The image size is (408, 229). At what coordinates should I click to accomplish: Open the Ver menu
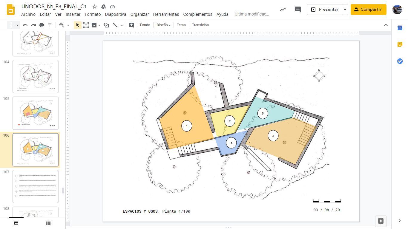coord(58,14)
